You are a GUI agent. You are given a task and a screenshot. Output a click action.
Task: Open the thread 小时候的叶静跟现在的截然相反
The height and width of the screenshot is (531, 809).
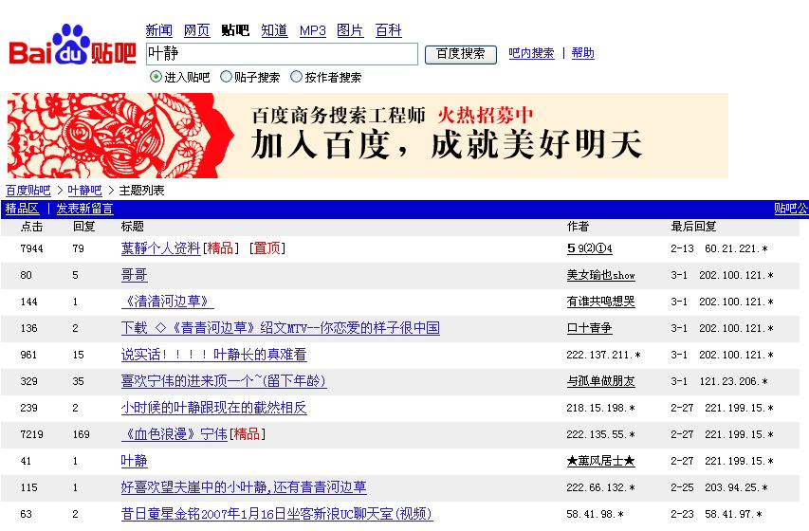(x=213, y=408)
